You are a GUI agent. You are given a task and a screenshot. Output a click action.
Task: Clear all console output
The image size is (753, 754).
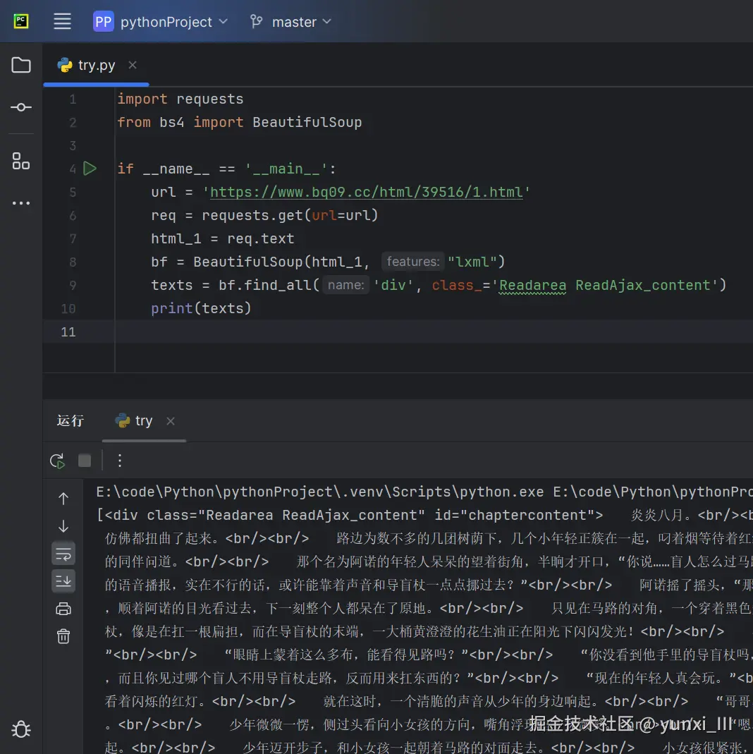63,636
